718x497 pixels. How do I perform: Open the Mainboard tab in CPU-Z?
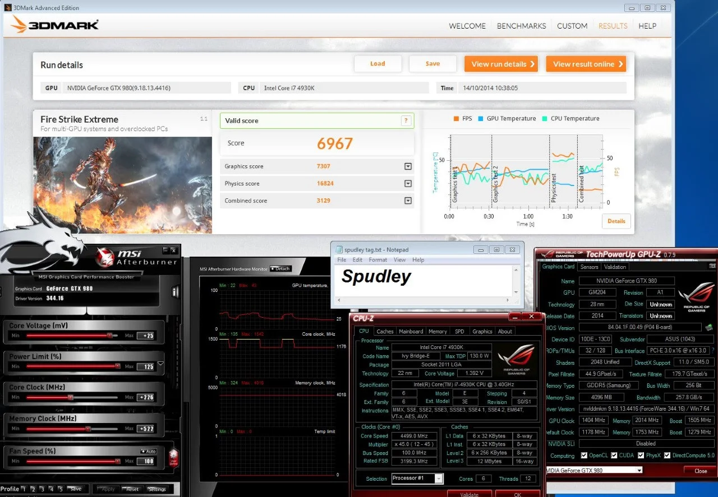point(411,331)
